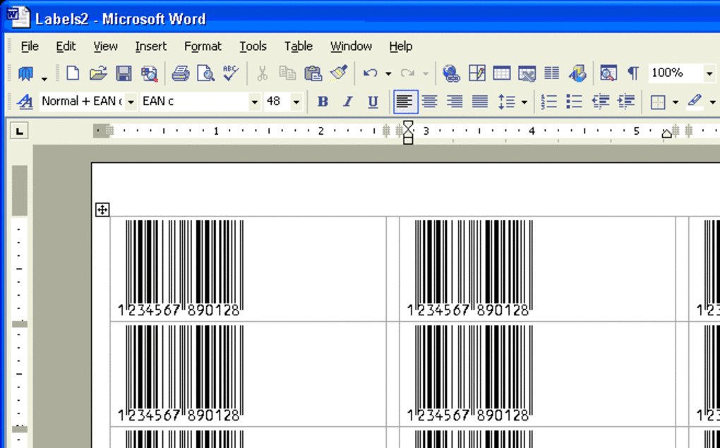
Task: Use the Format Painter brush icon
Action: point(339,73)
